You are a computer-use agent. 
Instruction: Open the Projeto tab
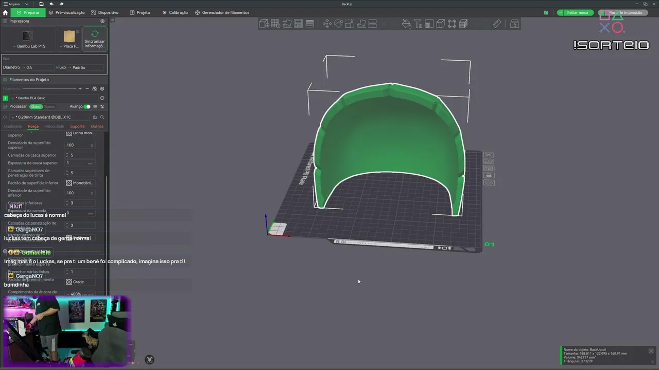point(140,12)
